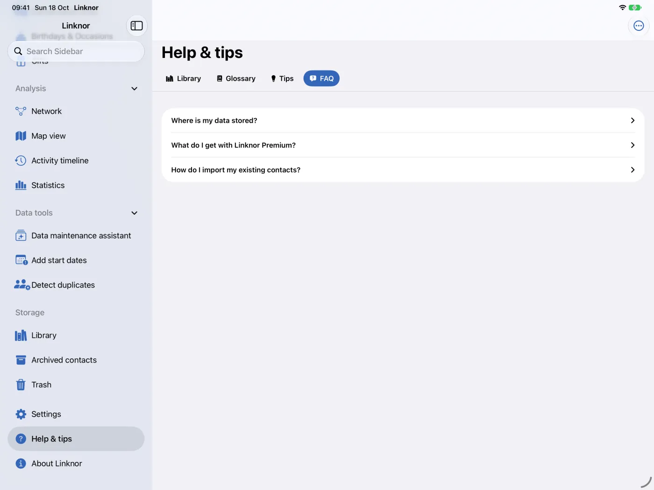Open About Linknor
Viewport: 654px width, 490px height.
coord(76,464)
